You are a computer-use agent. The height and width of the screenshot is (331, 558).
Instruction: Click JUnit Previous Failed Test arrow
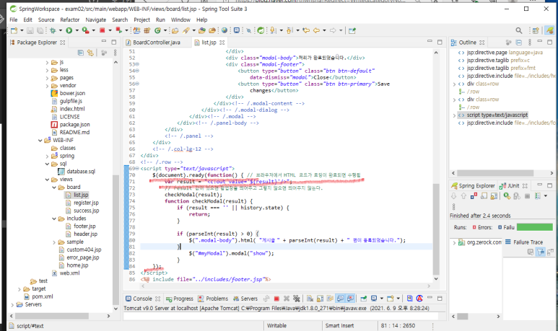point(463,196)
